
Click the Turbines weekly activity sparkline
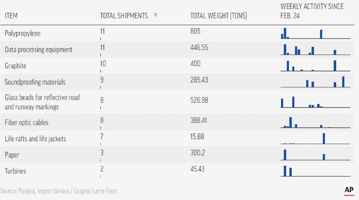(x=313, y=171)
